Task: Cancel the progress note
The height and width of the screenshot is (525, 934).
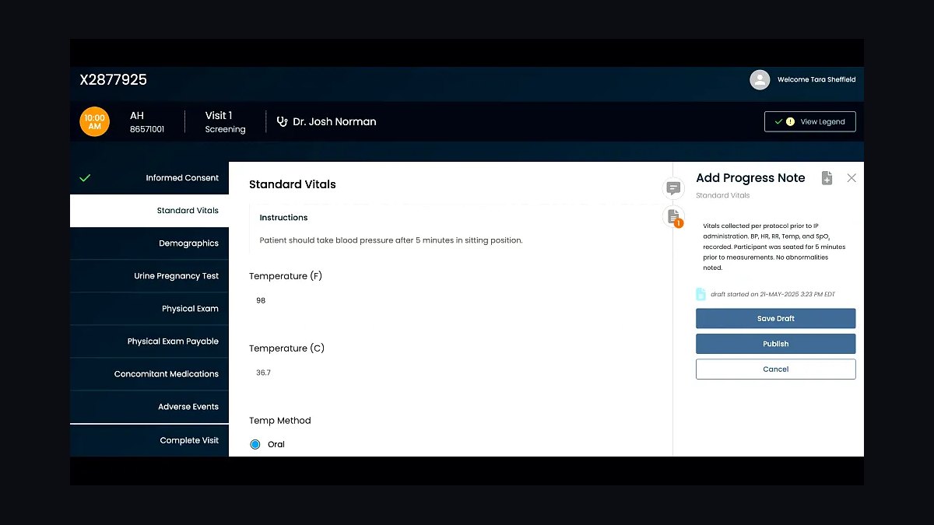Action: pyautogui.click(x=775, y=369)
